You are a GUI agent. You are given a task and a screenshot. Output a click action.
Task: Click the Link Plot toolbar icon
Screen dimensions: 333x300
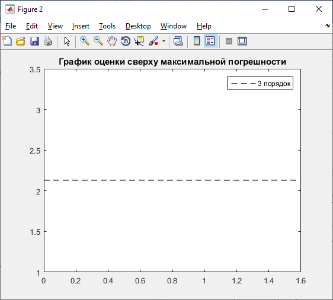tap(178, 41)
